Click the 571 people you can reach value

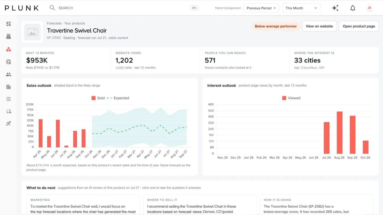[210, 60]
